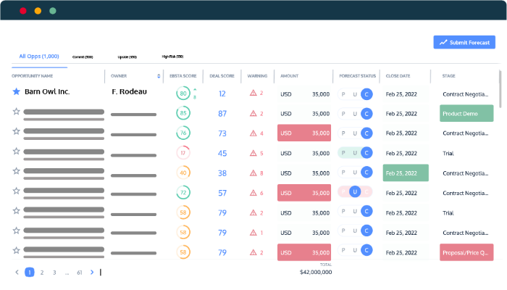Open the Ebsta score 17 gauge
The width and height of the screenshot is (507, 290).
point(183,153)
